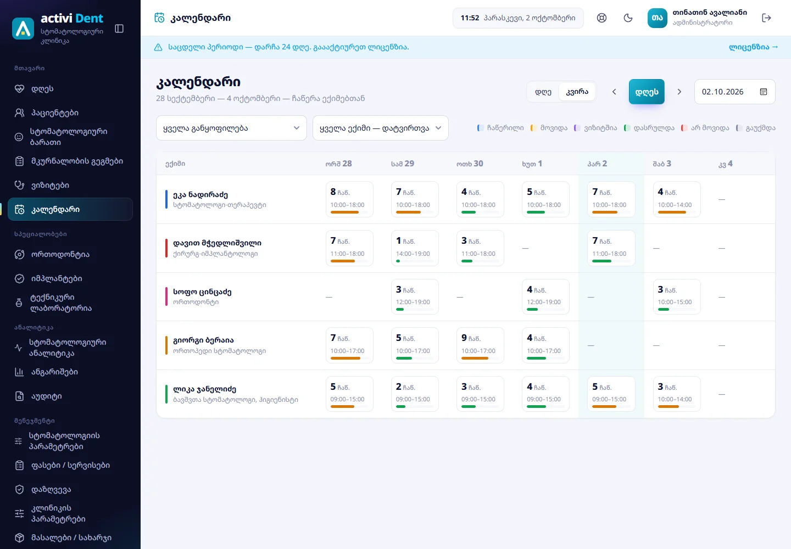791x549 pixels.
Task: Switch to კვირა week view
Action: pos(577,92)
